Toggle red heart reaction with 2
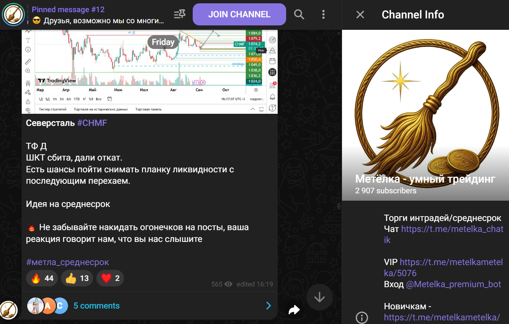 tap(110, 278)
